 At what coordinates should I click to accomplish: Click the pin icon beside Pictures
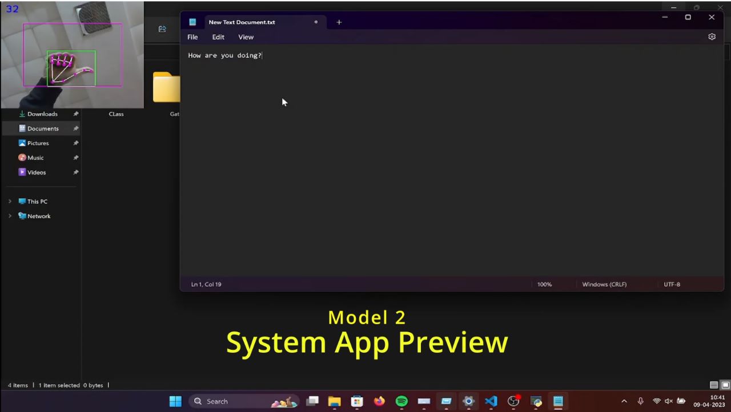pos(75,143)
